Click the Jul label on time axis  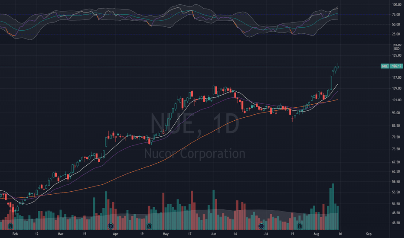coord(266,234)
